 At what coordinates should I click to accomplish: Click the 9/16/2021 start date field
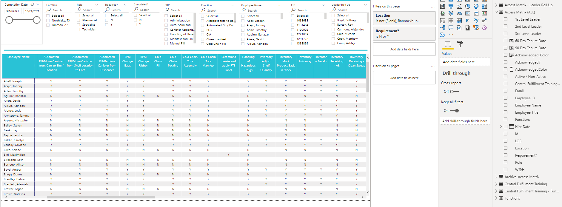coord(13,11)
